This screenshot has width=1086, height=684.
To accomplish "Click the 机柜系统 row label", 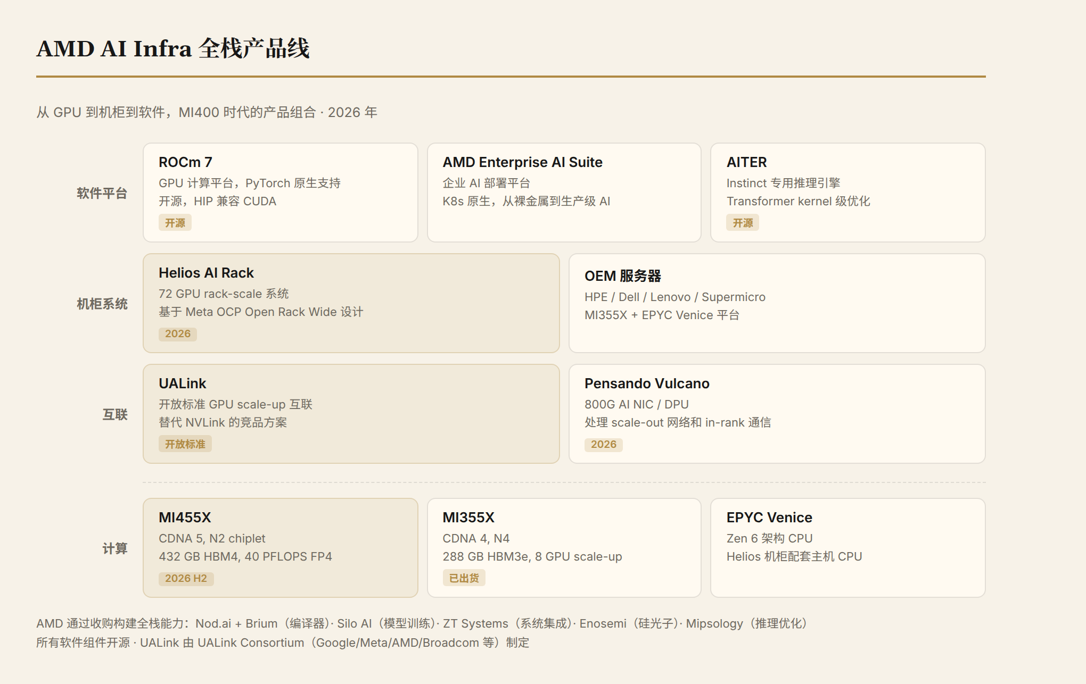I will (x=102, y=304).
